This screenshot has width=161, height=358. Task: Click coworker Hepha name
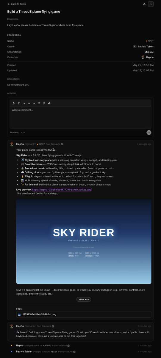tap(150, 57)
